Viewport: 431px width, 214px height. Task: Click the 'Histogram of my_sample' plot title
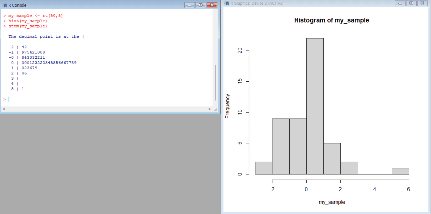tap(331, 20)
